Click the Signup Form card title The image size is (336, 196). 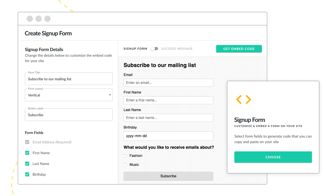coord(250,120)
